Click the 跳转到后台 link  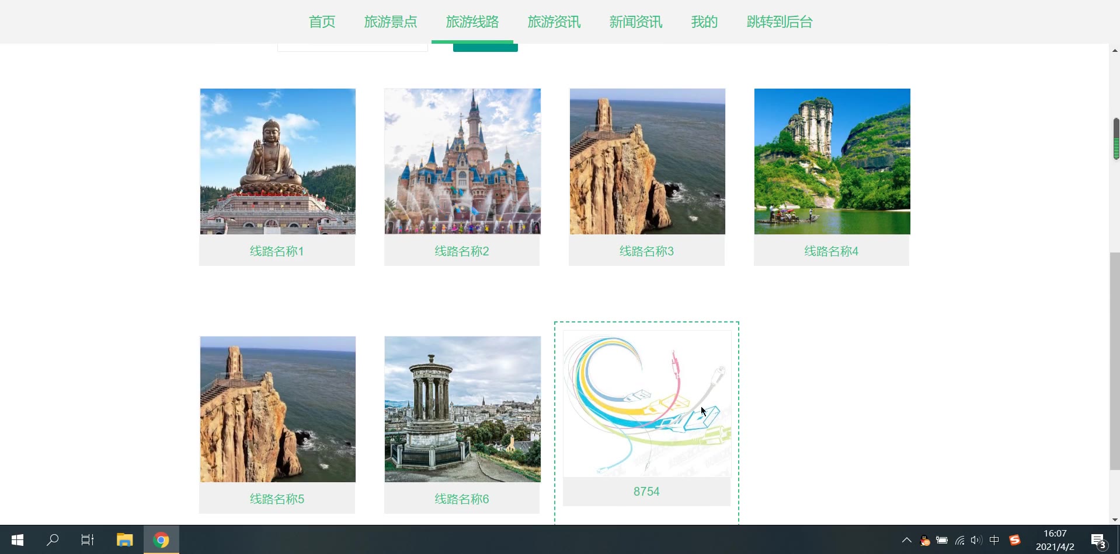(779, 22)
